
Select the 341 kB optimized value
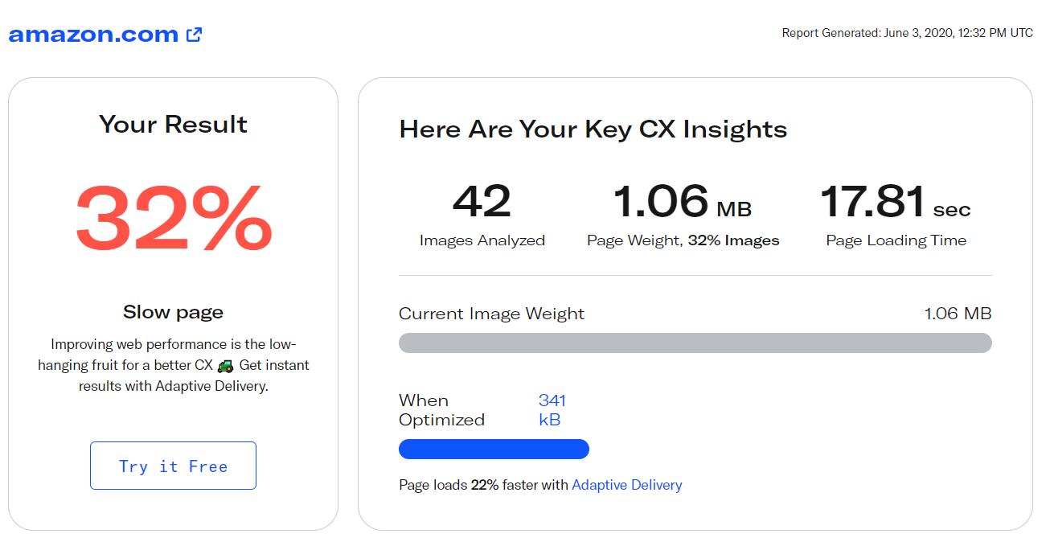pos(552,409)
